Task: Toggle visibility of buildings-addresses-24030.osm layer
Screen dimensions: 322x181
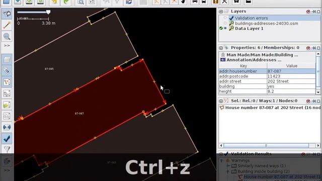Action: (x=225, y=23)
